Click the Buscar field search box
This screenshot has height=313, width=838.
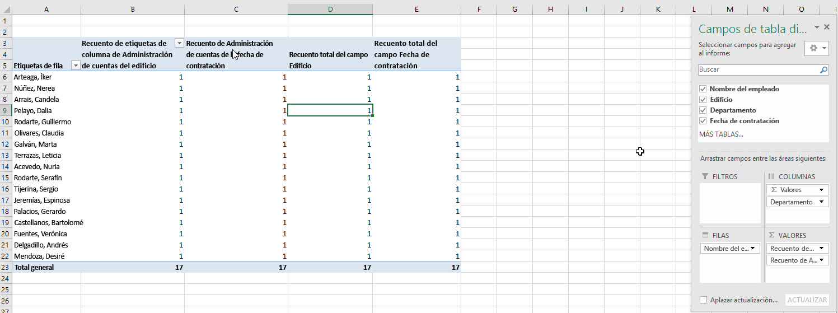click(x=758, y=70)
